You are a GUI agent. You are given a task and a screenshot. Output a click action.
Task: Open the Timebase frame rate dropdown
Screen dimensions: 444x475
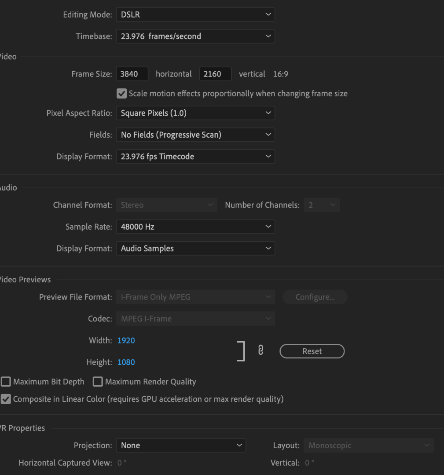point(195,36)
